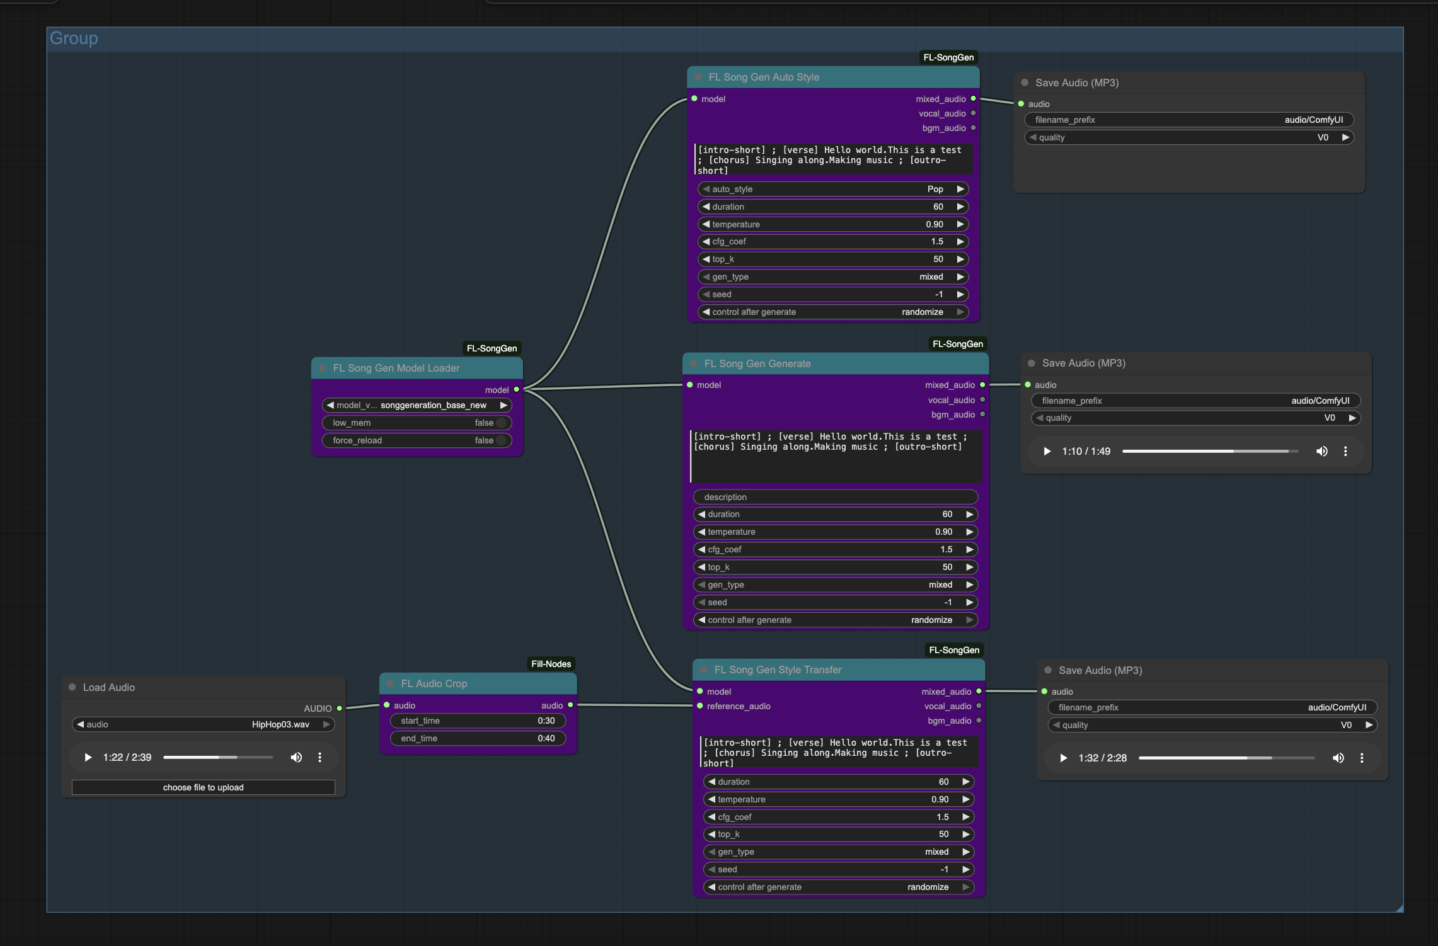Increase Auto Style duration with right arrow
Viewport: 1438px width, 946px height.
960,207
